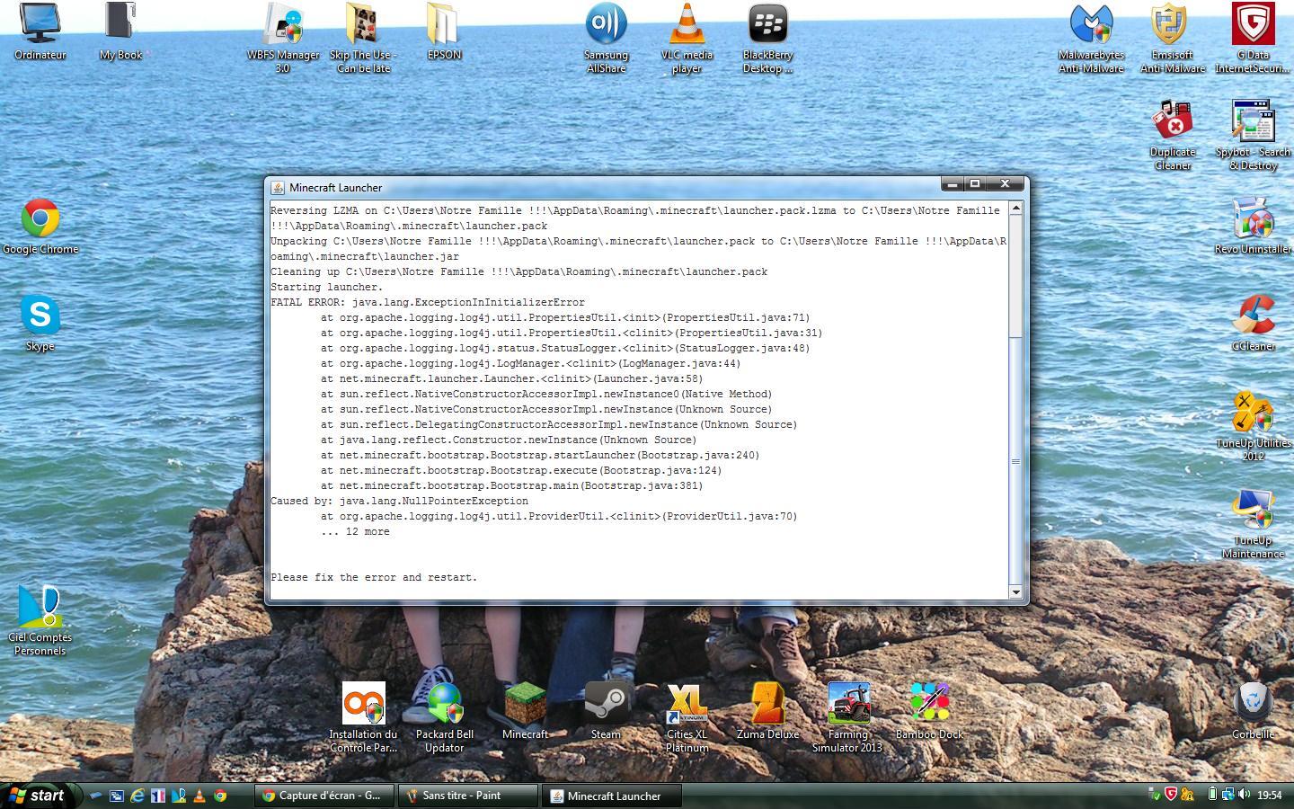Open the network tray icon
Viewport: 1294px width, 809px height.
coord(1228,795)
